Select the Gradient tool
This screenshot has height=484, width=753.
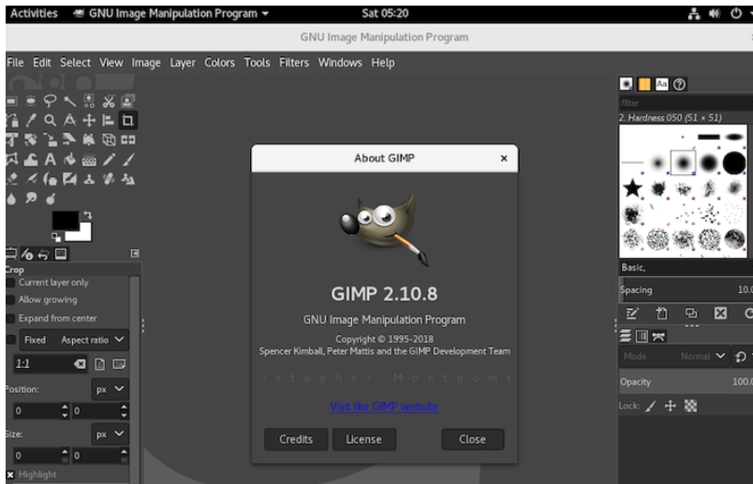(89, 159)
